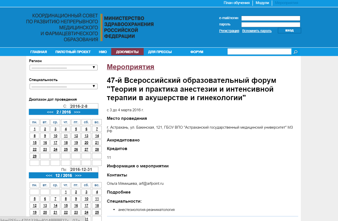Viewport: 338px width, 221px height.
Task: Click Вспомнить пароль link
Action: click(257, 31)
